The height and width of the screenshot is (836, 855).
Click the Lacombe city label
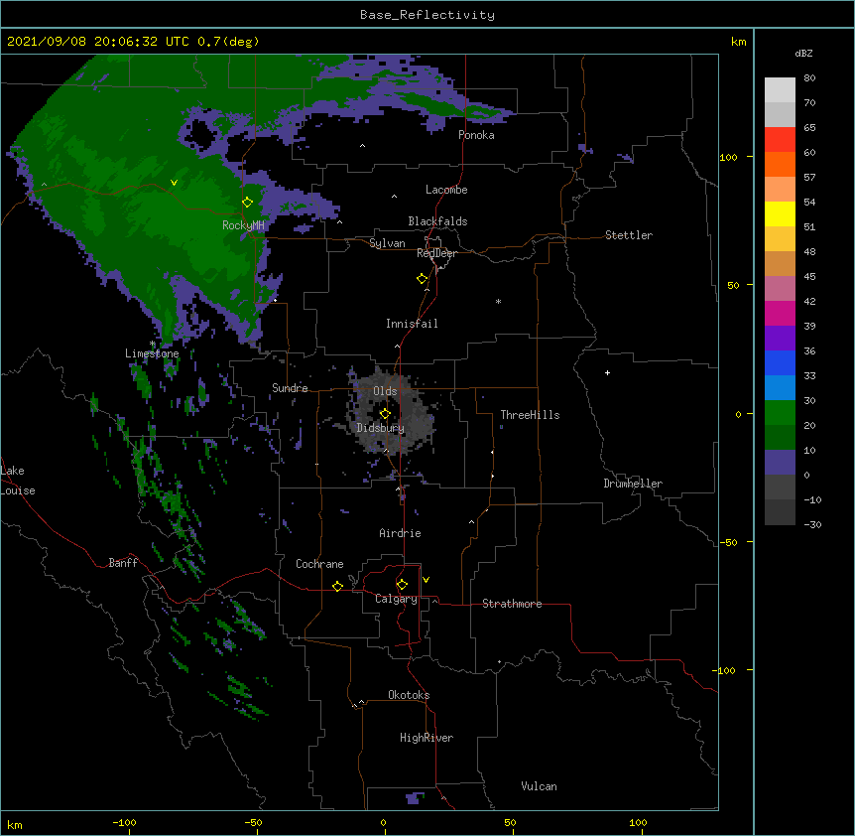[446, 190]
